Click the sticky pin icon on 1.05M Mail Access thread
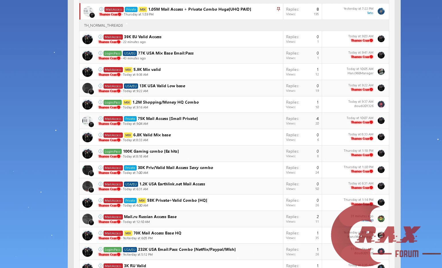Image resolution: width=442 pixels, height=268 pixels. point(278,9)
